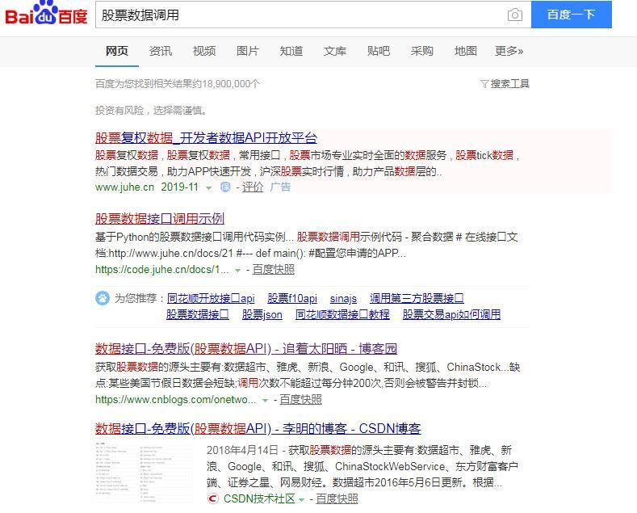The height and width of the screenshot is (513, 637).
Task: Go to the 文库 tab
Action: tap(335, 51)
